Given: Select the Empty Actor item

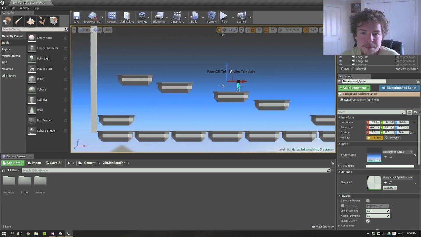Looking at the screenshot, I should point(48,38).
